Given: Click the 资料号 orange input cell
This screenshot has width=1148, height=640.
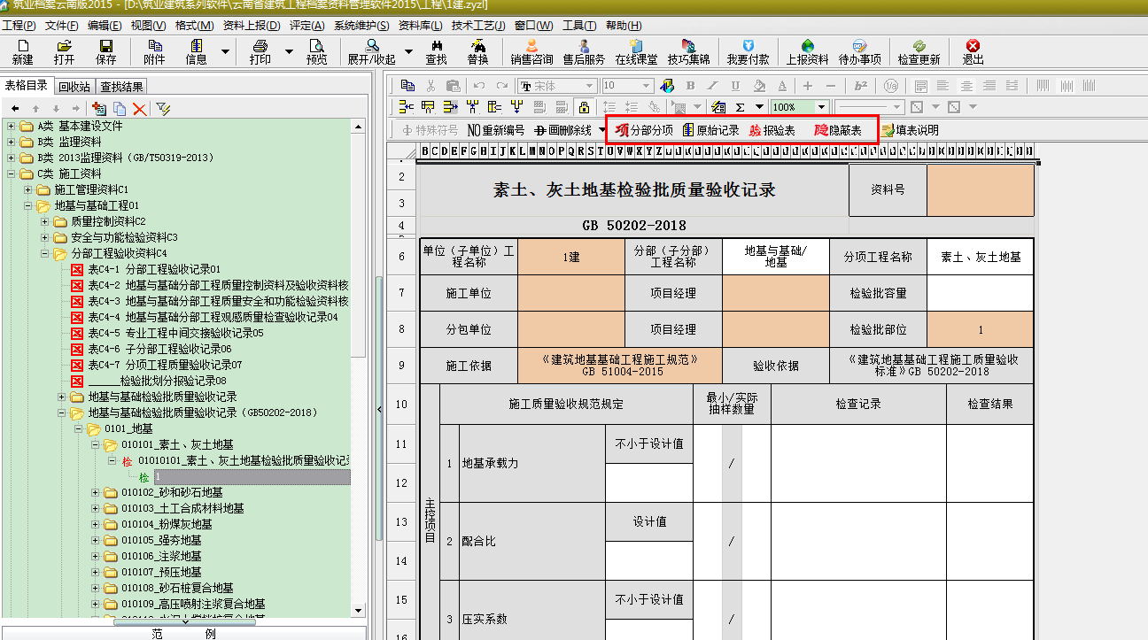Looking at the screenshot, I should click(x=980, y=190).
